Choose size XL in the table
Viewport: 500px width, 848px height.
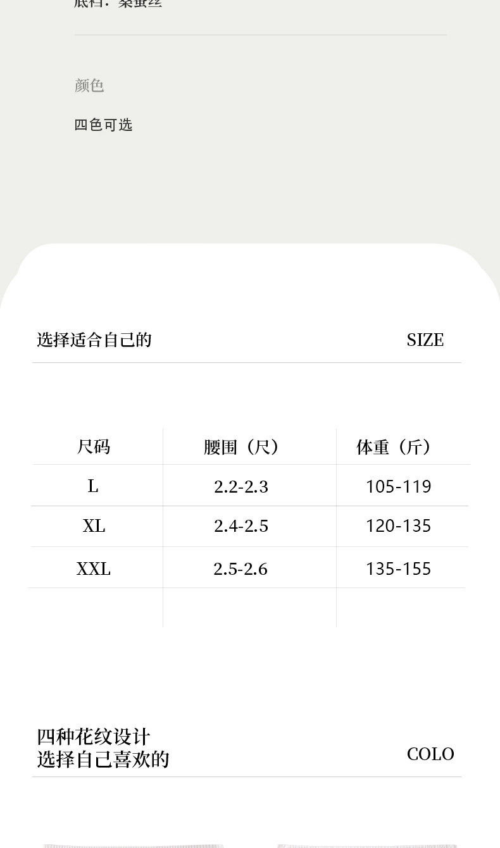pos(94,525)
